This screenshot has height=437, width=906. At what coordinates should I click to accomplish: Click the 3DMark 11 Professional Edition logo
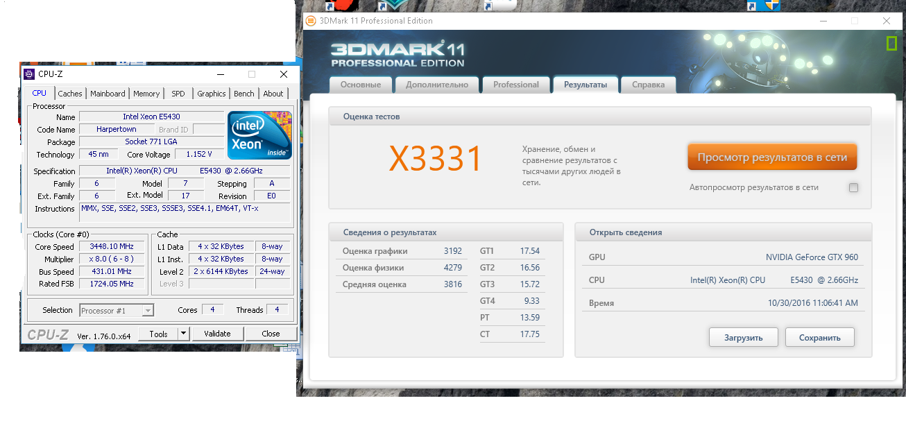pyautogui.click(x=398, y=55)
